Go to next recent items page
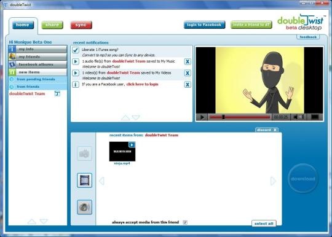Image resolution: width=332 pixels, height=237 pixels. (273, 181)
